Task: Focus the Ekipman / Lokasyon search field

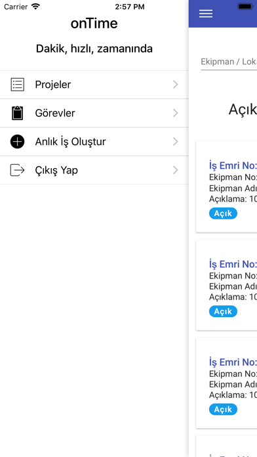Action: [229, 62]
